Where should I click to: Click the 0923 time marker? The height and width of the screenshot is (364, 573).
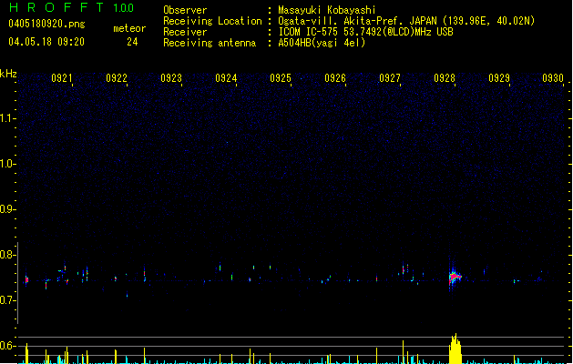tap(171, 78)
